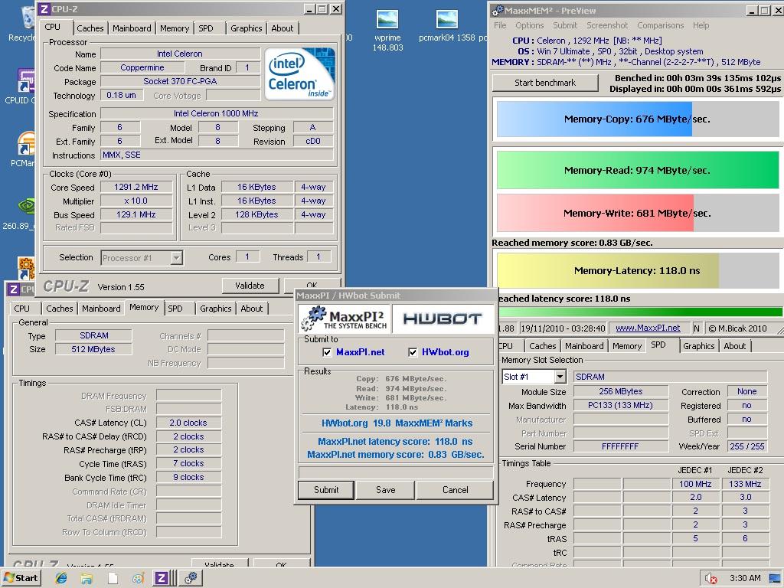Open Internet Explorer from the taskbar
The height and width of the screenshot is (588, 784).
61,578
